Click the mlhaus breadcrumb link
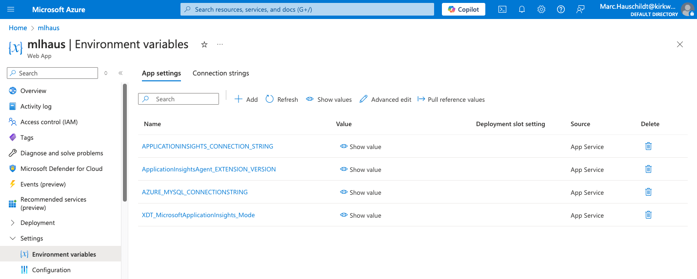The image size is (697, 279). point(49,28)
